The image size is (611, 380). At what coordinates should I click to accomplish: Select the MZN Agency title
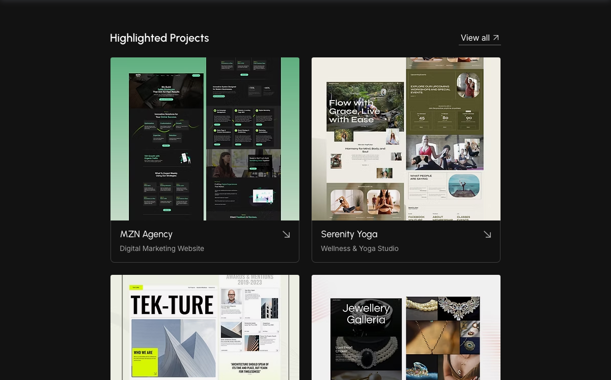(146, 234)
